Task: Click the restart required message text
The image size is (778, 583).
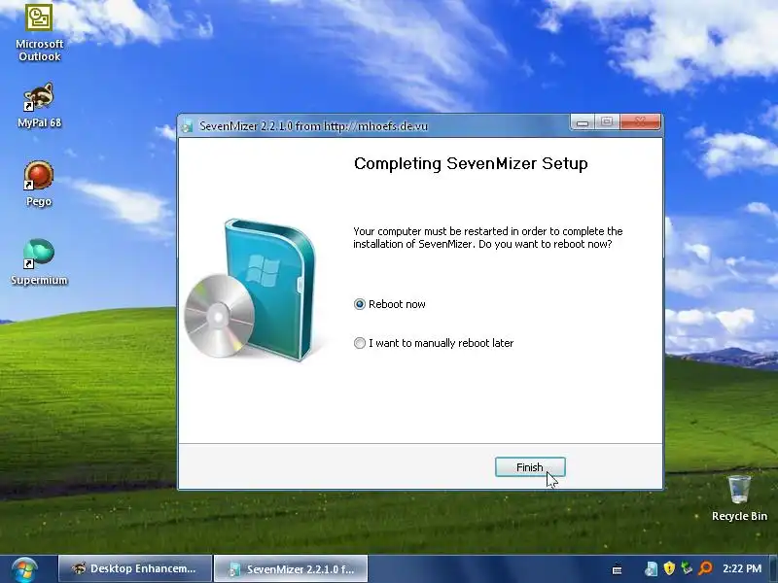Action: point(488,237)
